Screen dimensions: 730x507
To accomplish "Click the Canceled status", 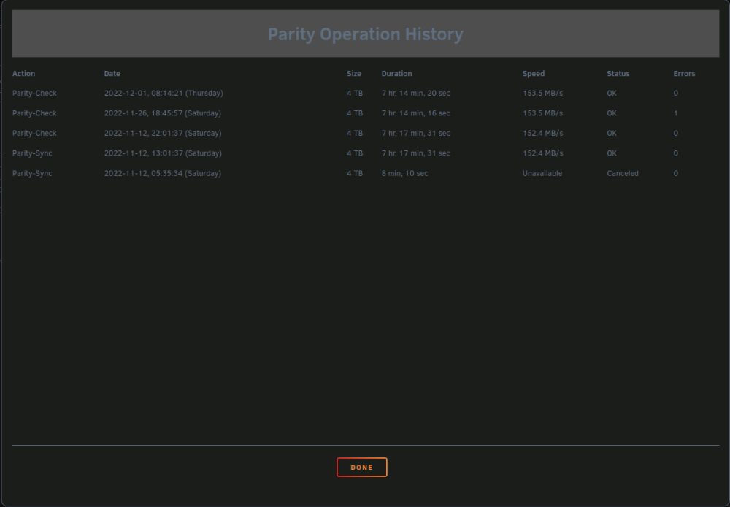I will 623,173.
